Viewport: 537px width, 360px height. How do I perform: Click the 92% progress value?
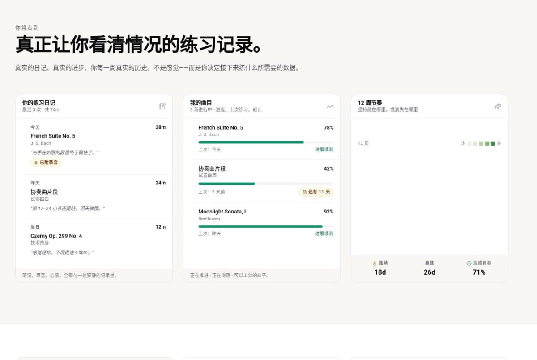click(x=328, y=212)
